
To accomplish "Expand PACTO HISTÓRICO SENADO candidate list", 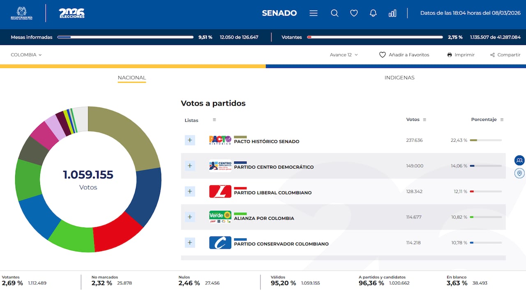I will [189, 140].
